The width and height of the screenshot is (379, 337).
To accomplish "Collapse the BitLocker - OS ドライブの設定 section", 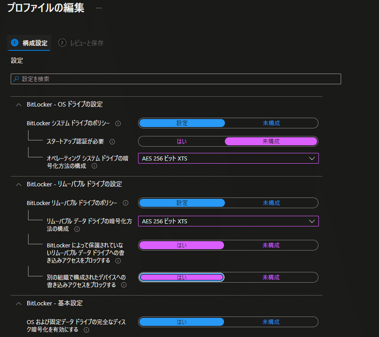I will [x=19, y=105].
